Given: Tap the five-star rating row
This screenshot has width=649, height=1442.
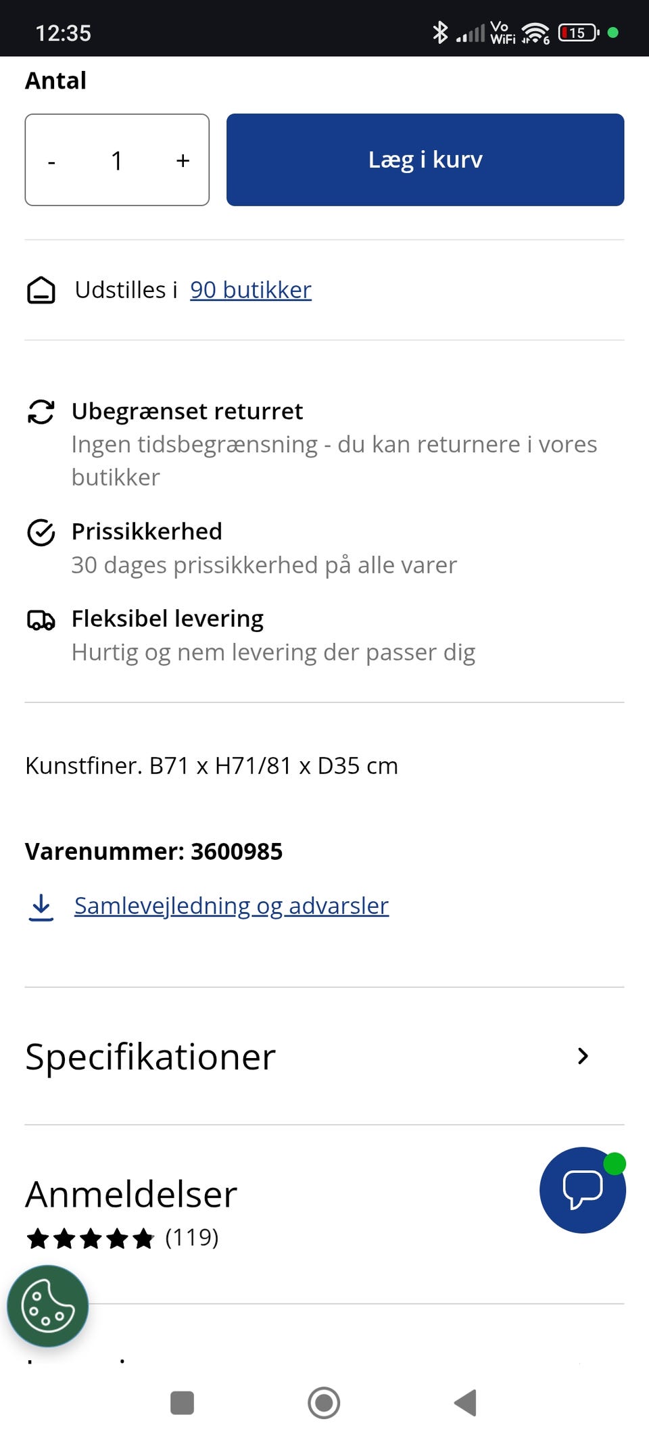Looking at the screenshot, I should (91, 1239).
